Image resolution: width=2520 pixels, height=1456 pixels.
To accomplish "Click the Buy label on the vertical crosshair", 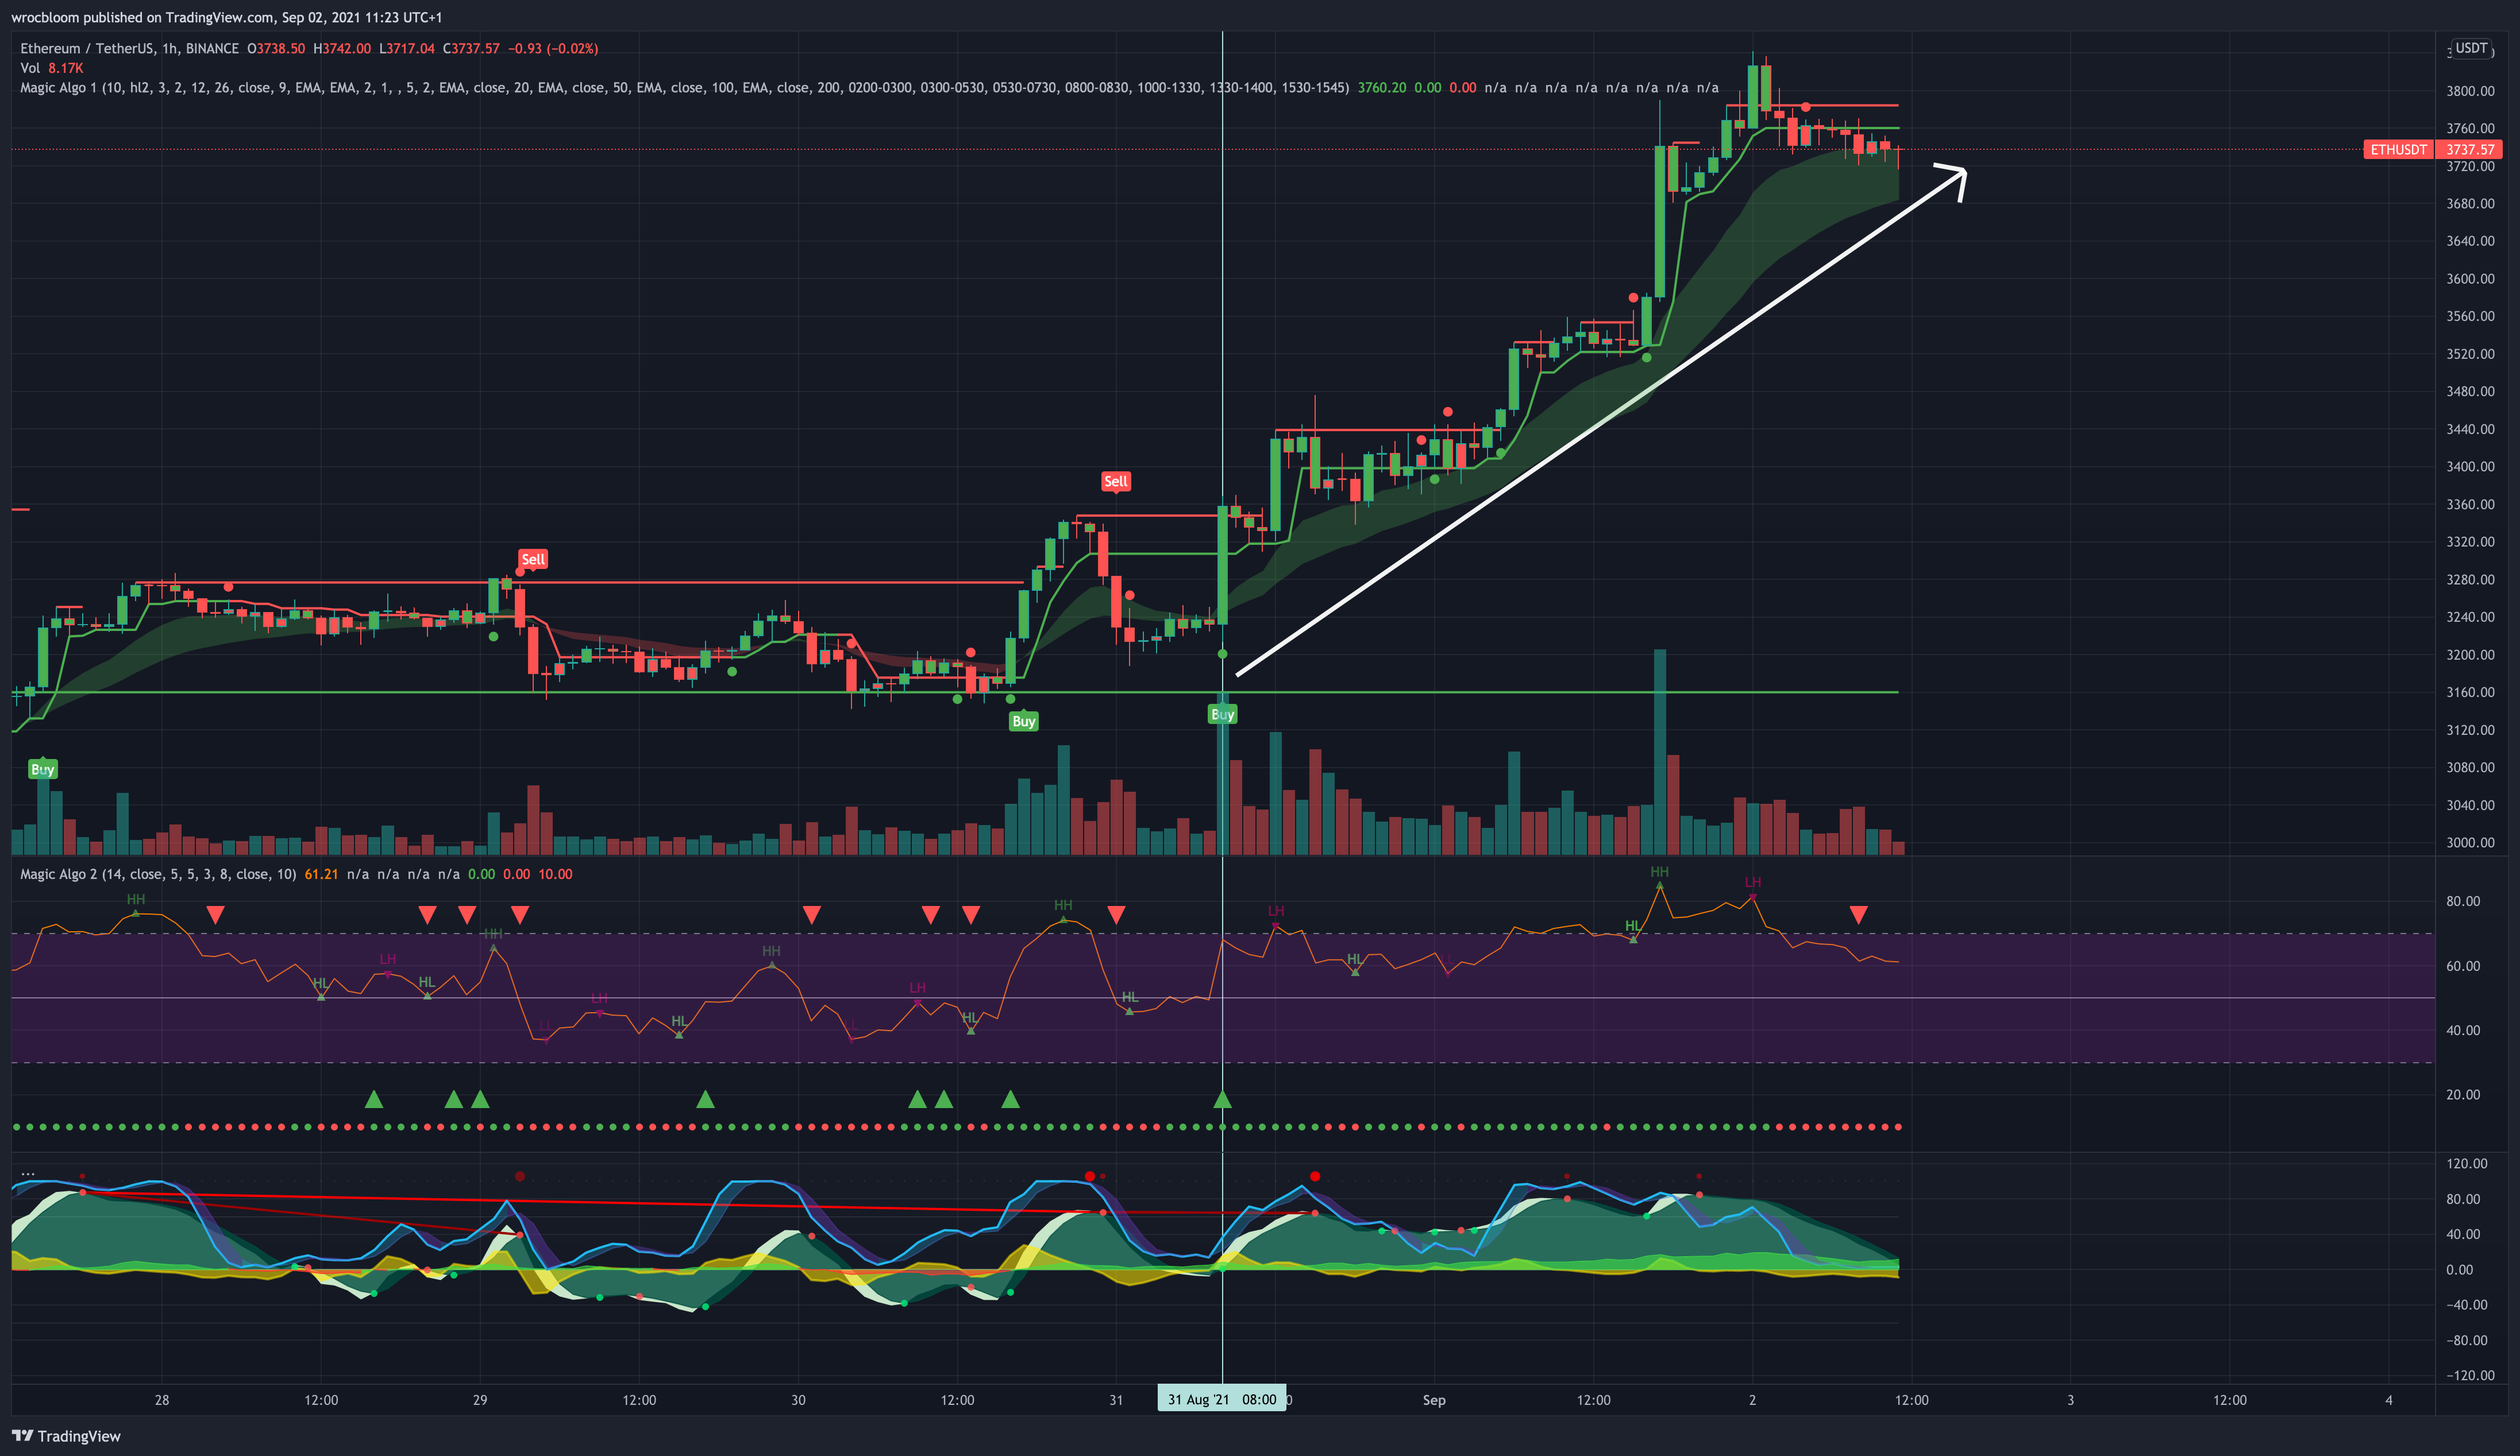I will pyautogui.click(x=1222, y=715).
